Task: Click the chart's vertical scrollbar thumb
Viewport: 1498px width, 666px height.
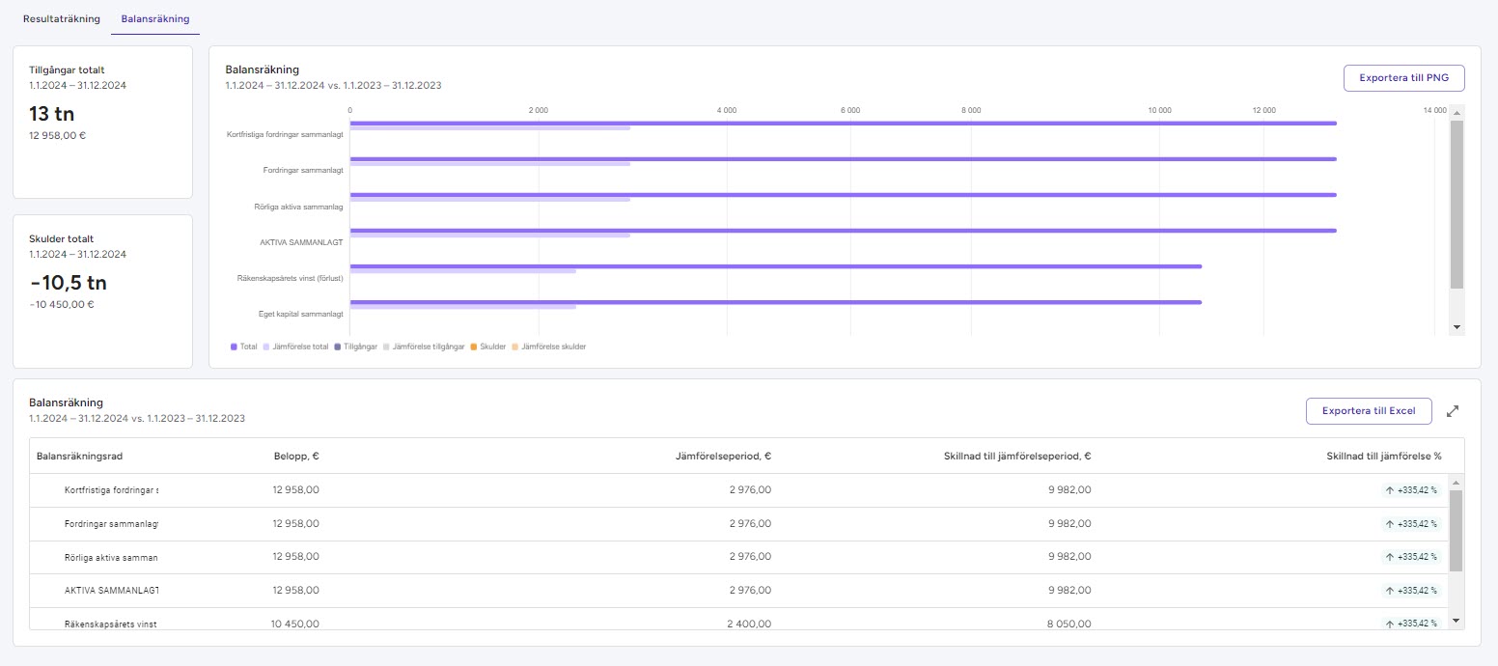Action: coord(1456,204)
